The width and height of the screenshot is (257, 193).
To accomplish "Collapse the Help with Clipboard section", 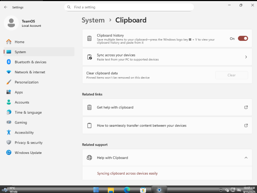I will click(x=246, y=157).
